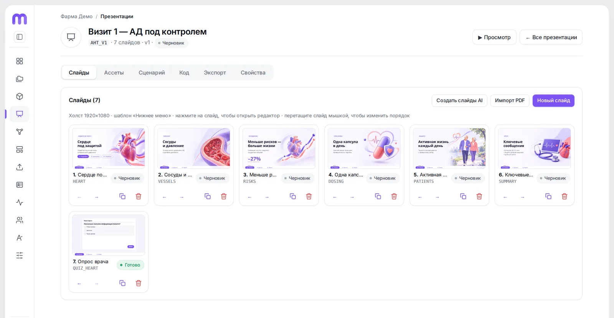Open the activity pulse icon in sidebar
Image resolution: width=614 pixels, height=318 pixels.
point(20,202)
